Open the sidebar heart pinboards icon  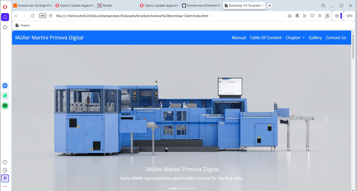[5, 162]
